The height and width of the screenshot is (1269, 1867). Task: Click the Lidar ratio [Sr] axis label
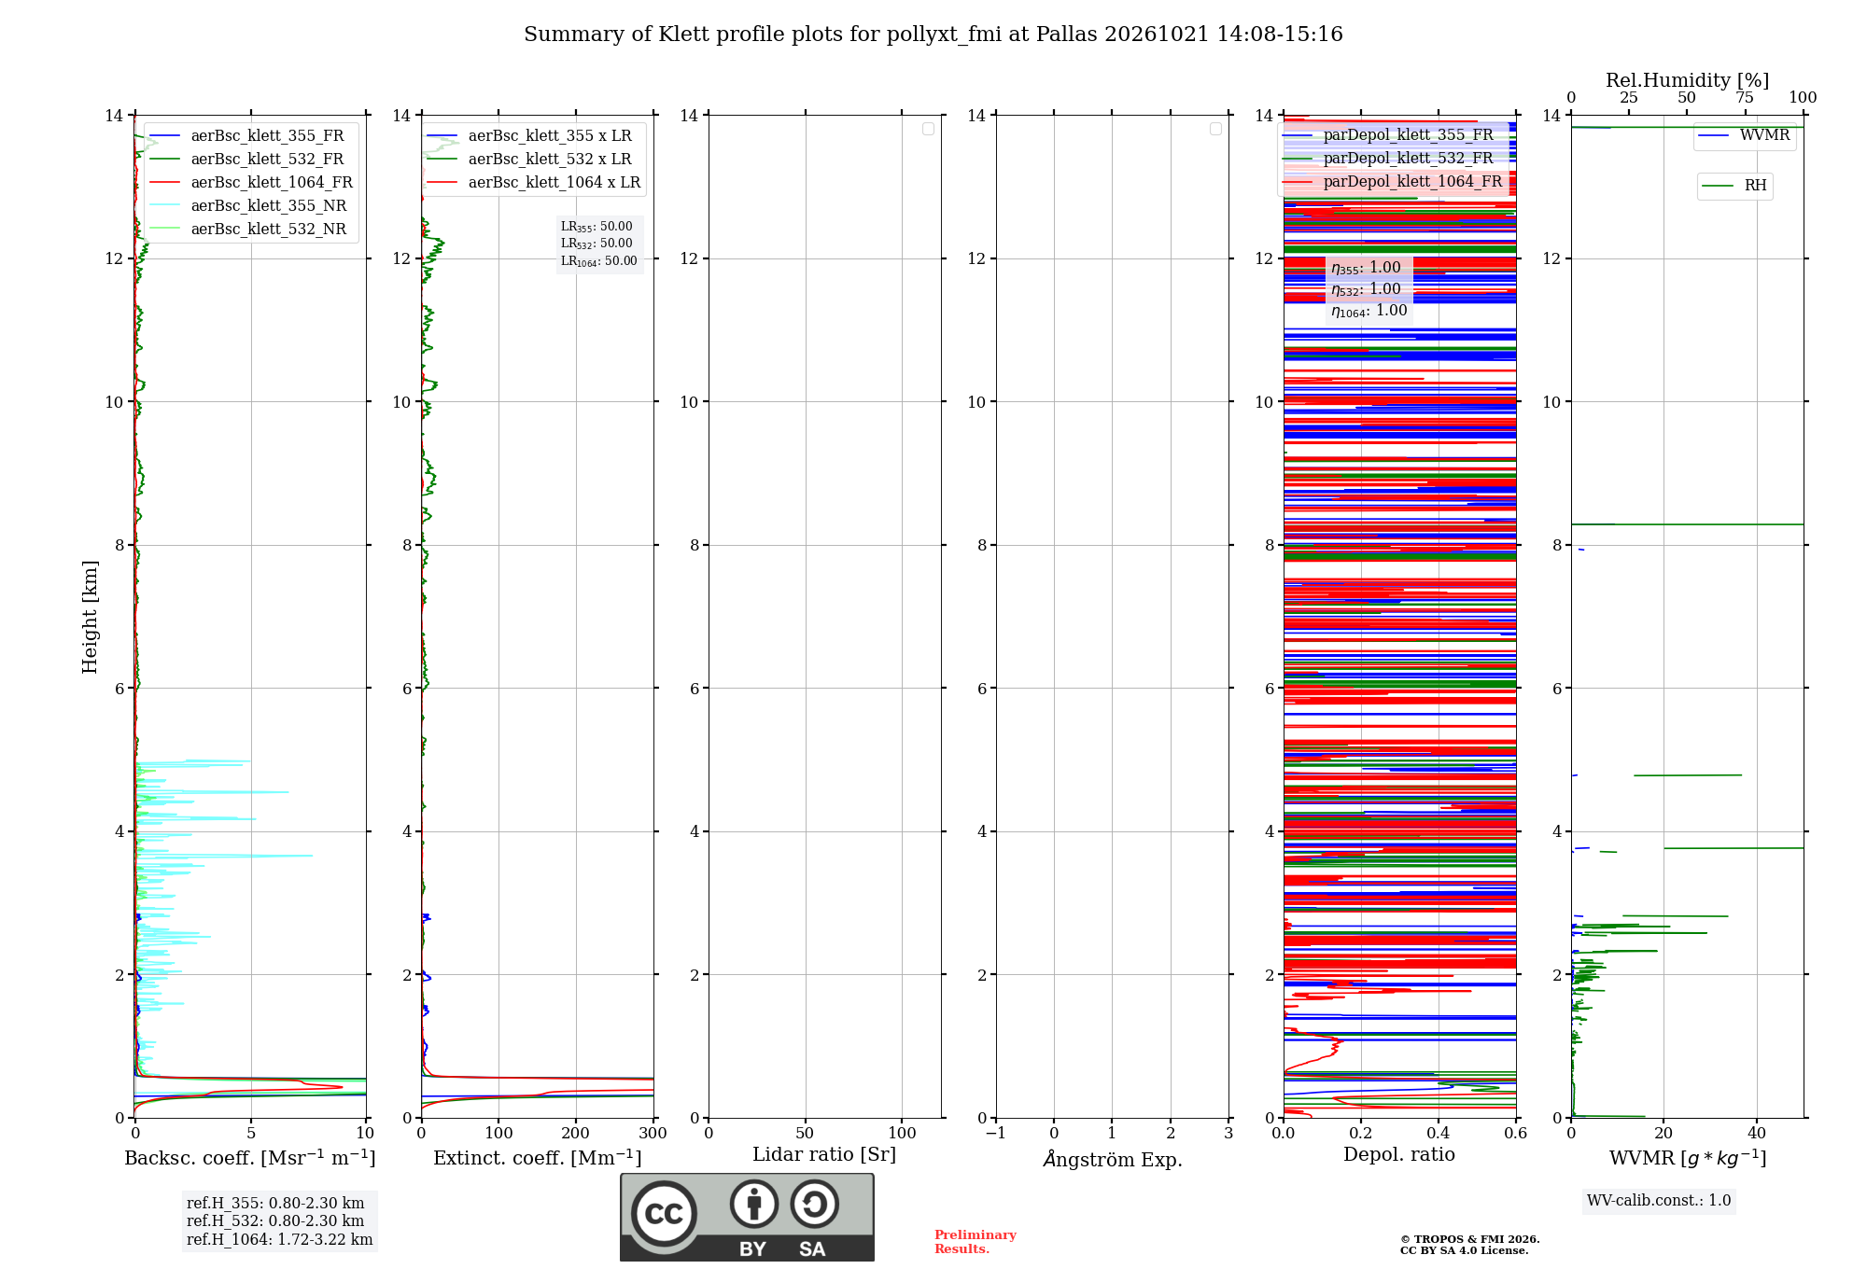pyautogui.click(x=824, y=1155)
